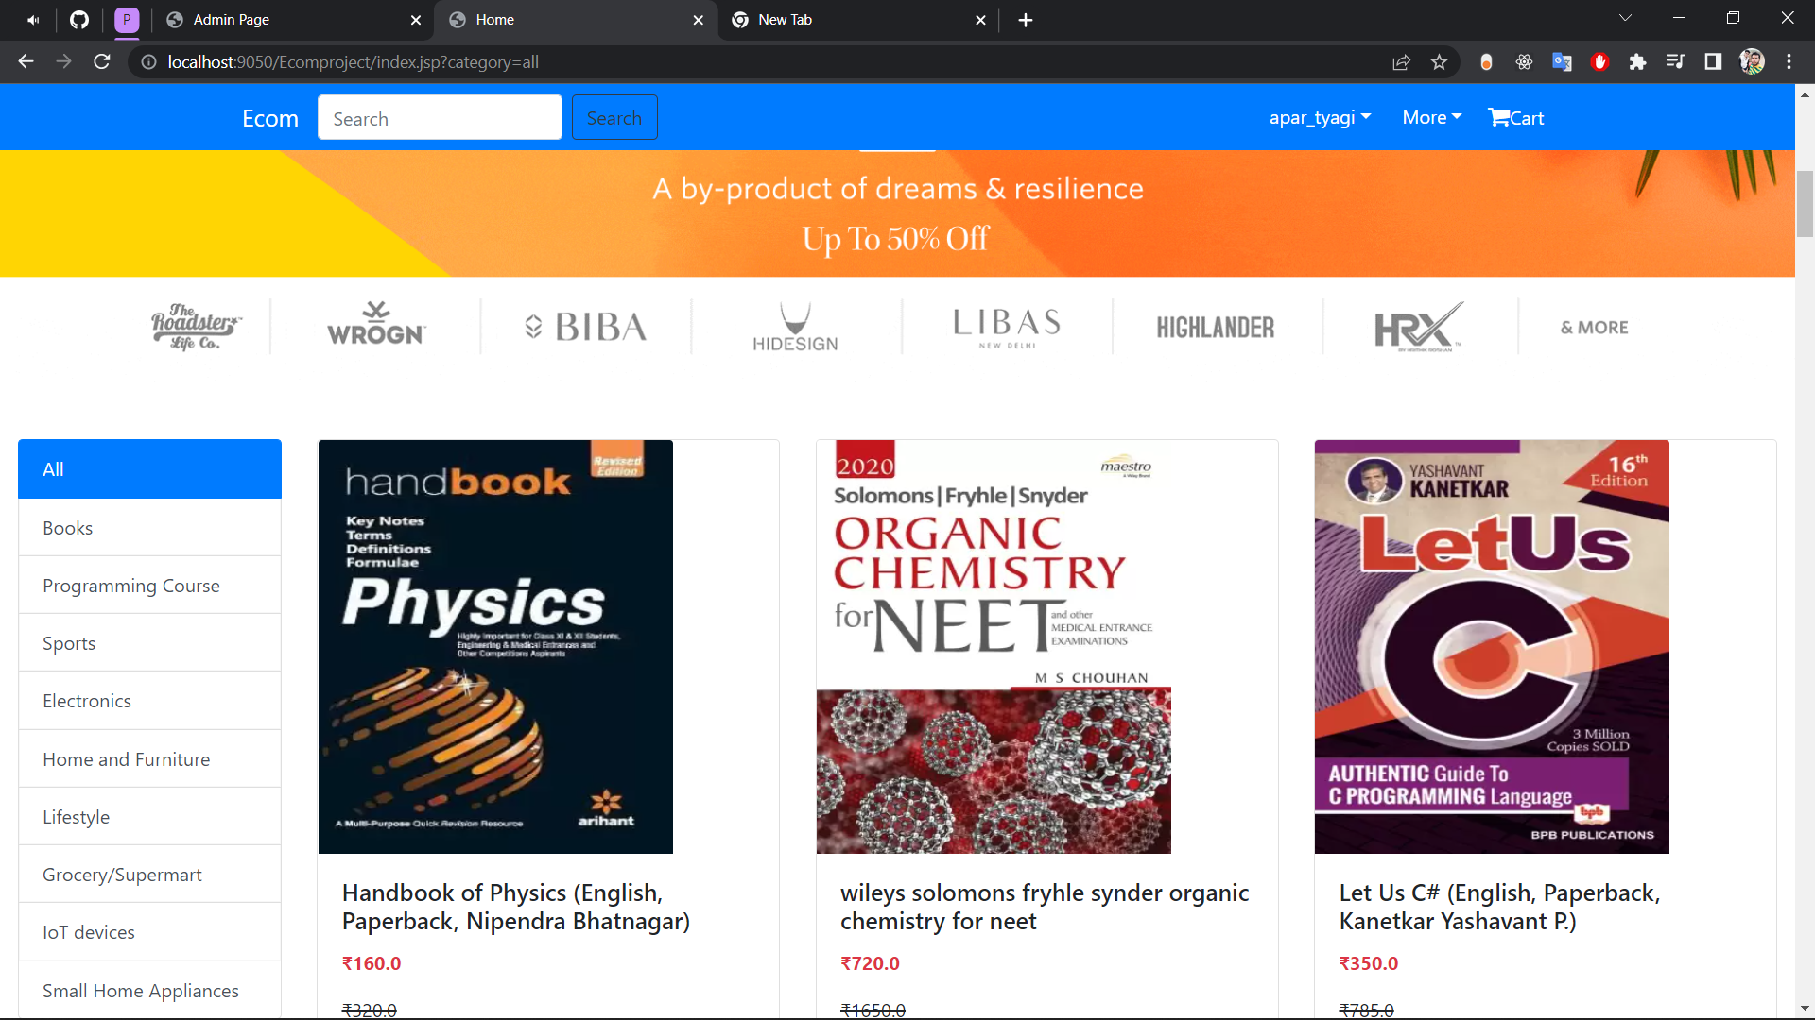This screenshot has width=1815, height=1020.
Task: Click the page vertical scrollbar thumb
Action: (x=1805, y=203)
